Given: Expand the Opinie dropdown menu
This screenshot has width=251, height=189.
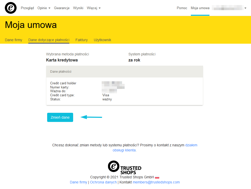Looking at the screenshot, I should coord(44,8).
